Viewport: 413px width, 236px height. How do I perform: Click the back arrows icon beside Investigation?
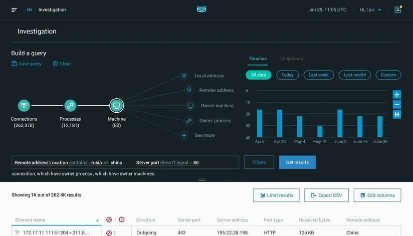tap(30, 10)
